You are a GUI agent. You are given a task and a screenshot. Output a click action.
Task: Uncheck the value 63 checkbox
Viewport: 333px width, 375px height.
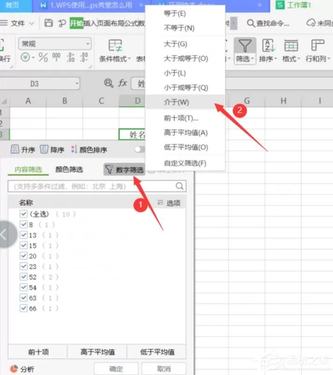click(23, 298)
